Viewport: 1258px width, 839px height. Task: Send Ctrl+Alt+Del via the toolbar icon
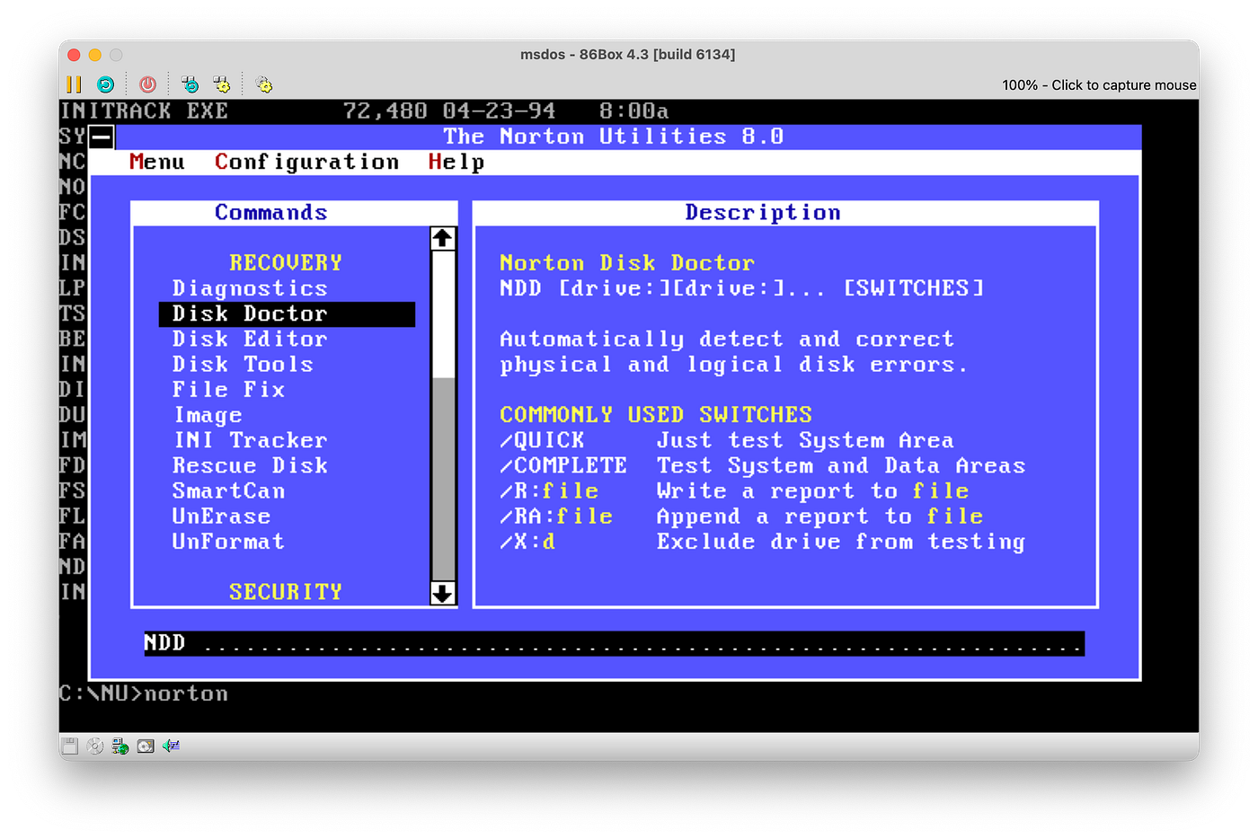click(190, 84)
